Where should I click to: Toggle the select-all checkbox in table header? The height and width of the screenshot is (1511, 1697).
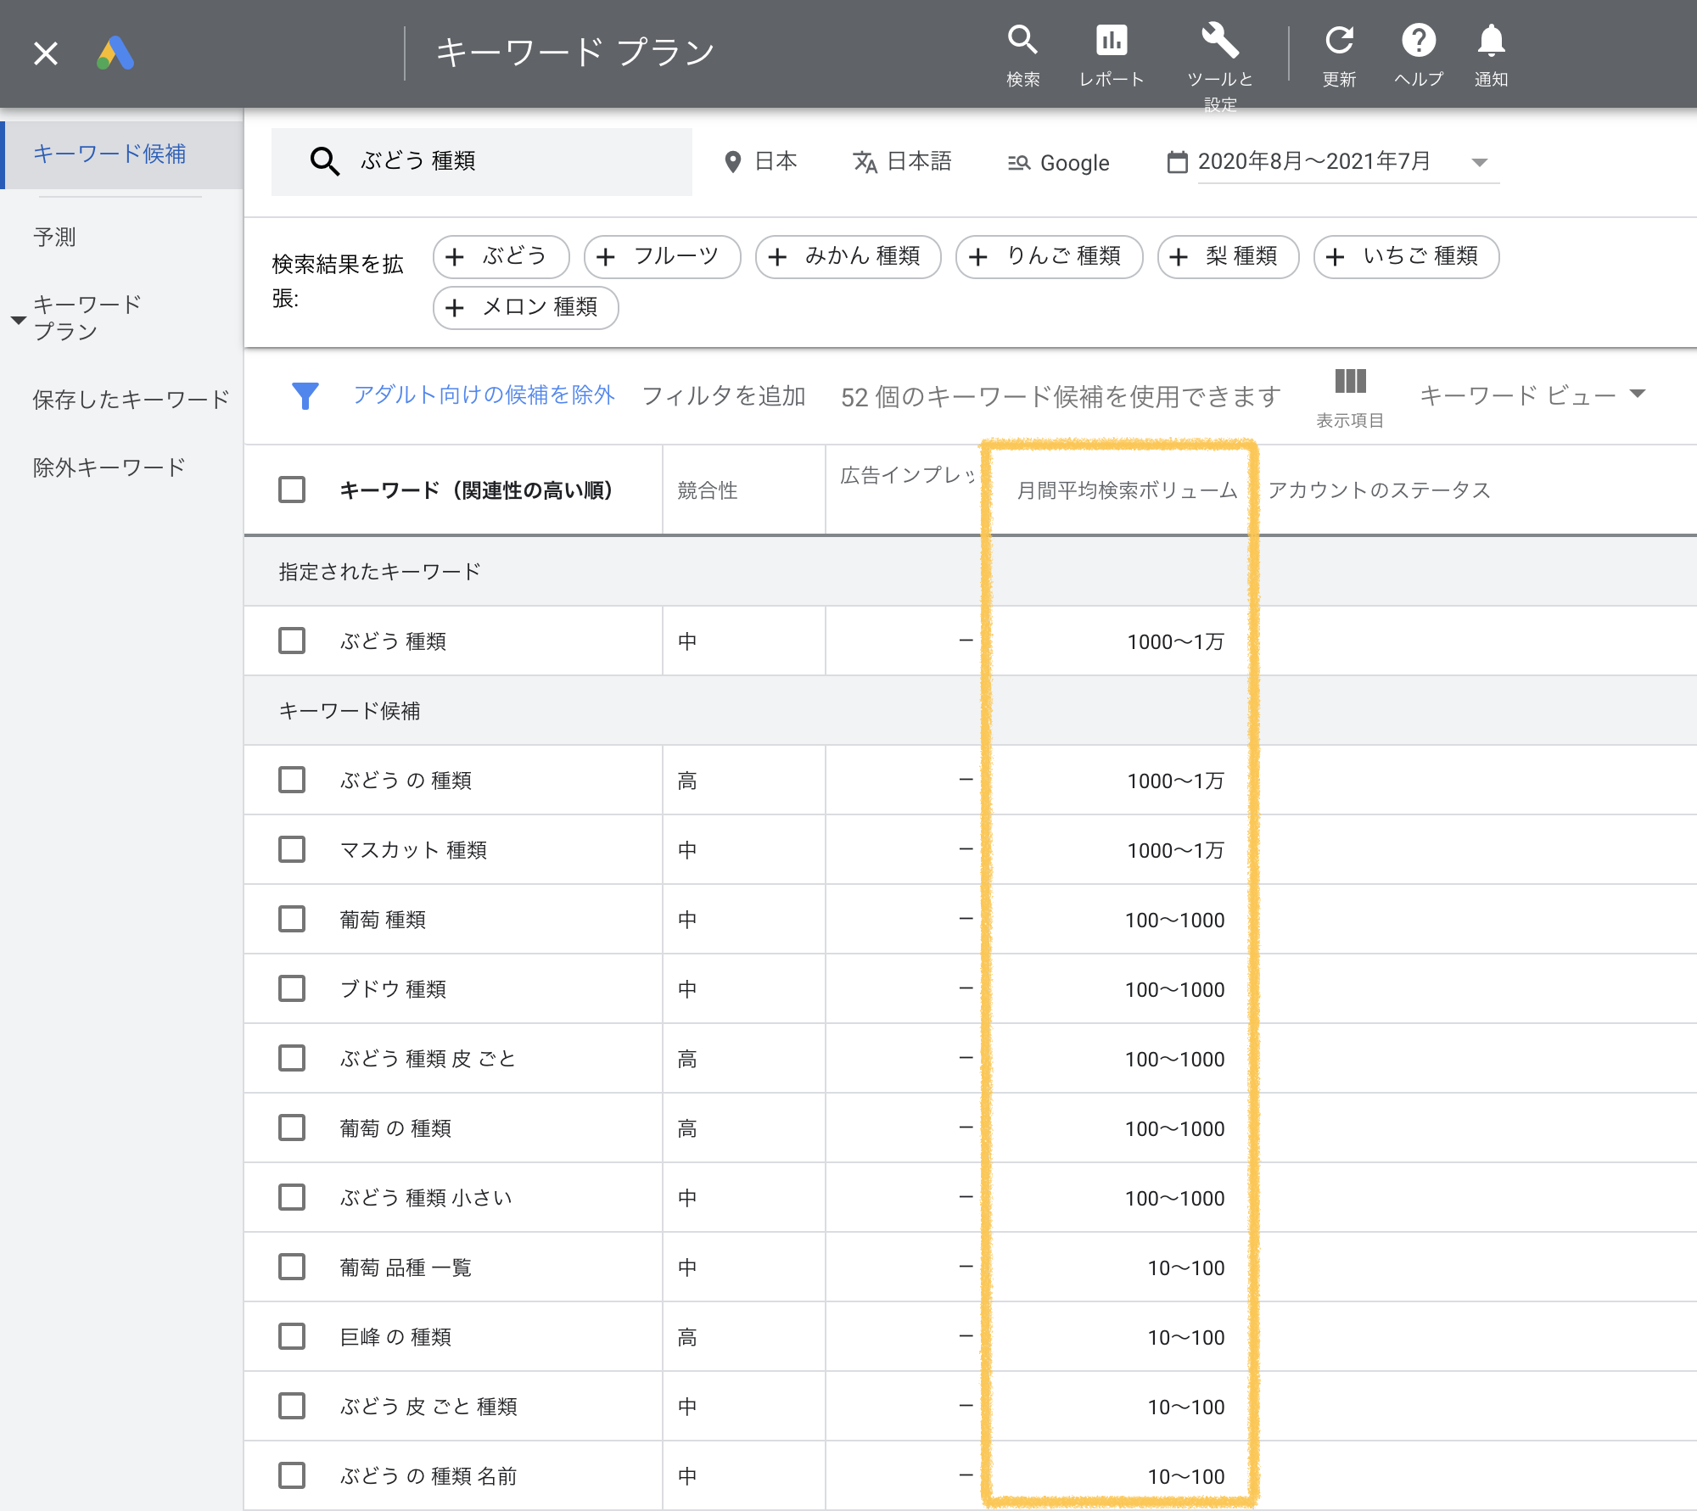pos(292,490)
